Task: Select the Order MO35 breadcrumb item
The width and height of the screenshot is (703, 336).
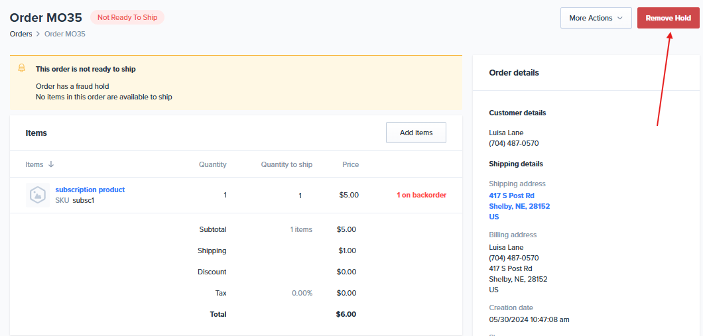Action: click(x=64, y=34)
